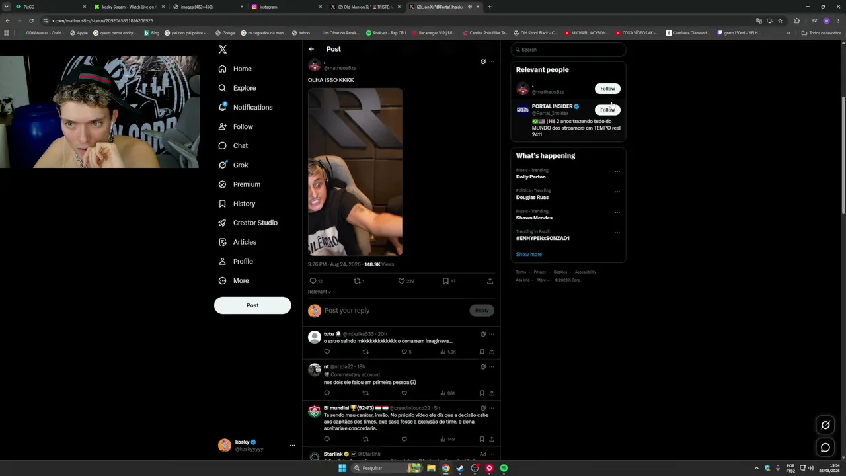Viewport: 846px width, 476px height.
Task: Open the video thumbnail in the post
Action: (x=355, y=172)
